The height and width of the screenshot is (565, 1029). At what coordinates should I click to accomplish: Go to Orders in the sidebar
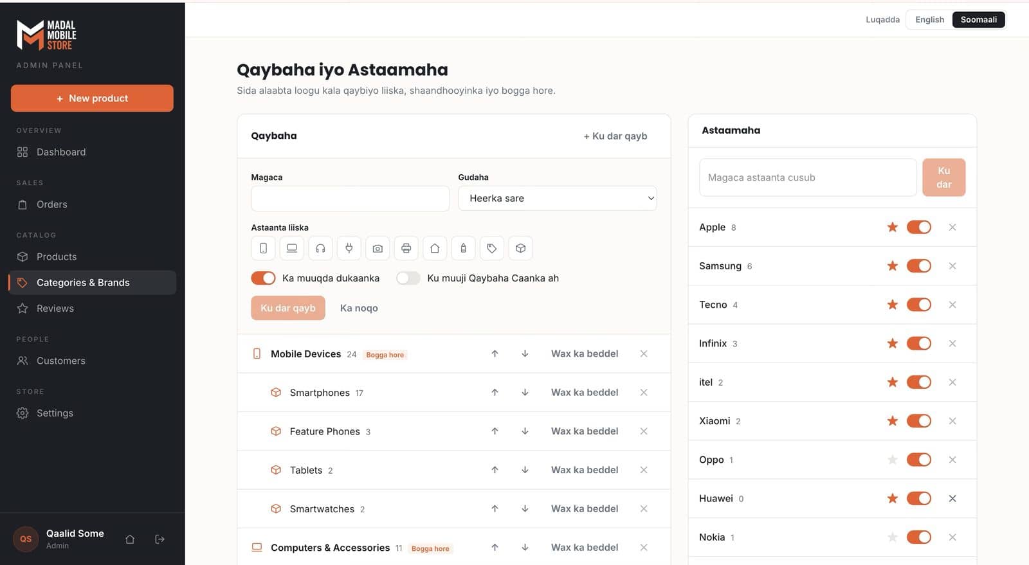[93, 204]
